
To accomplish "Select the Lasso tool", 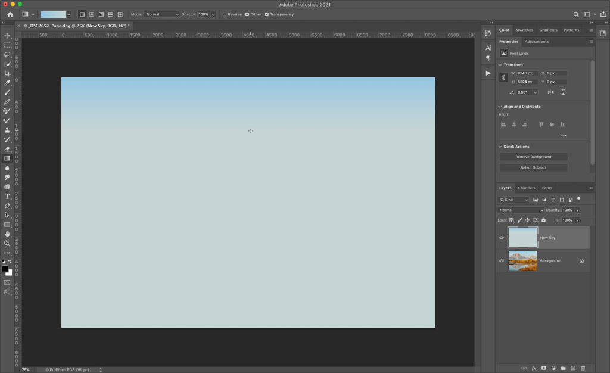I will pyautogui.click(x=7, y=54).
